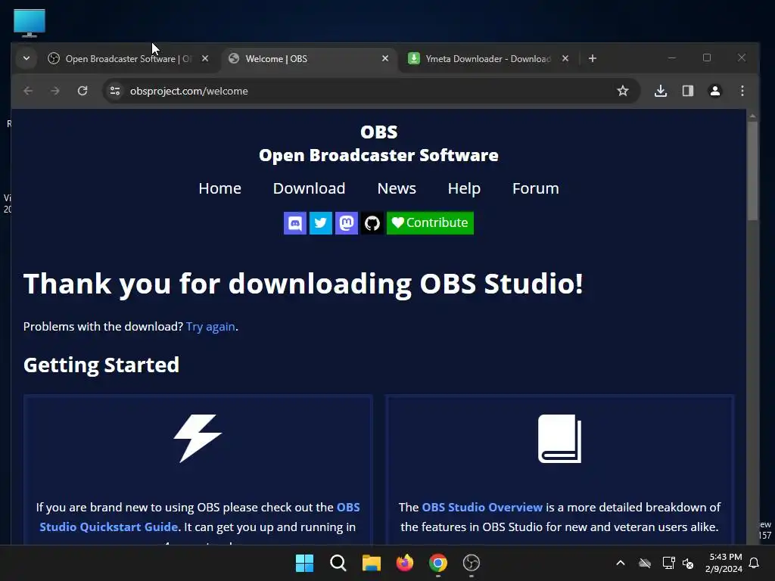Viewport: 775px width, 581px height.
Task: Click the book overview icon
Action: click(x=559, y=439)
